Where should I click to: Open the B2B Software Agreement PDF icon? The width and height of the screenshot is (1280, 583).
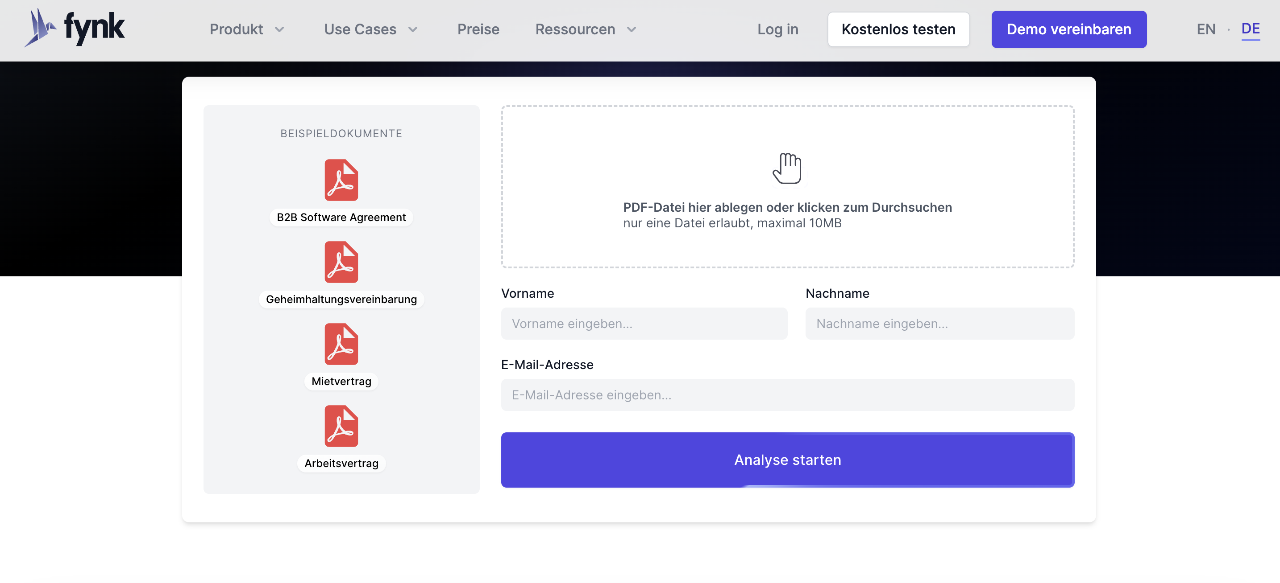(341, 180)
